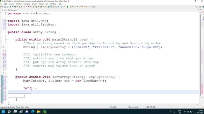Click the '22 : 13 : 603' cursor position status entry

pyautogui.click(x=151, y=107)
